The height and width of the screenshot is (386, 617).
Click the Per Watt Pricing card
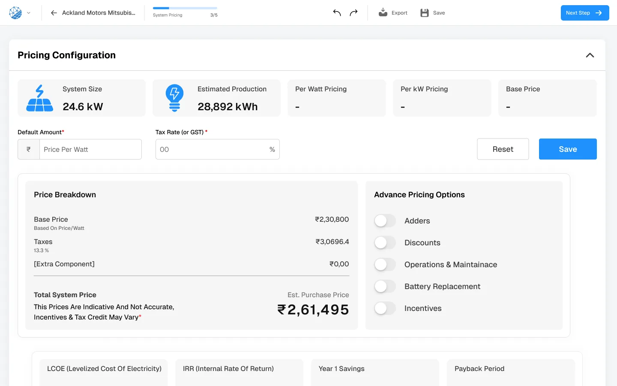pyautogui.click(x=337, y=98)
